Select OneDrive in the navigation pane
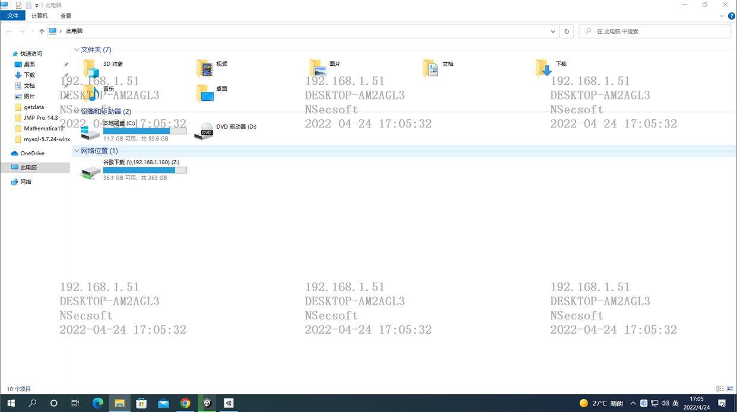Viewport: 737px width, 412px height. point(32,154)
